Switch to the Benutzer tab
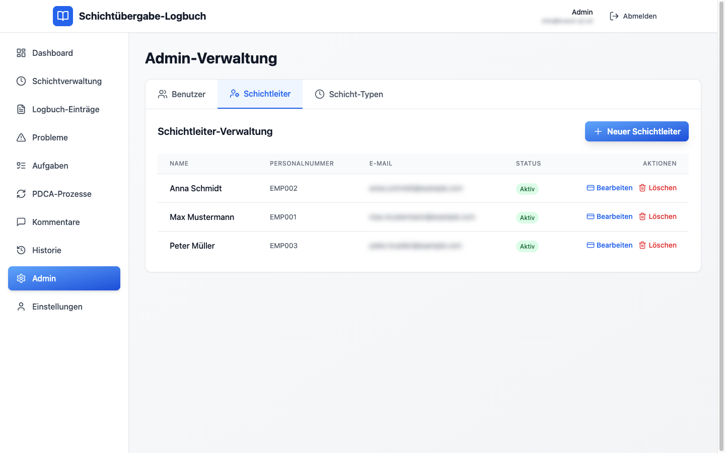Screen dimensions: 725x453 (182, 94)
